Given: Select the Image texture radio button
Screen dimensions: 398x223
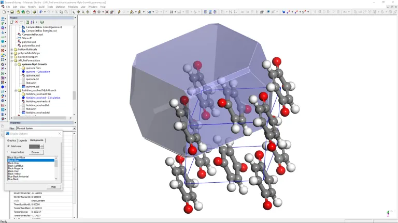Looking at the screenshot, I should pyautogui.click(x=9, y=152).
